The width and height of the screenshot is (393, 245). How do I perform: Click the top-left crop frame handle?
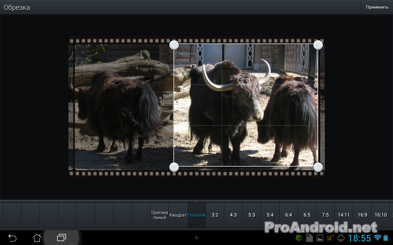174,45
